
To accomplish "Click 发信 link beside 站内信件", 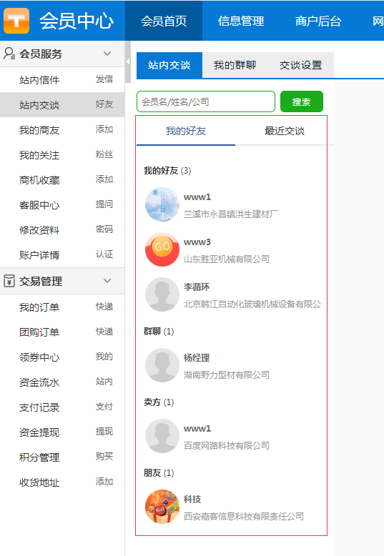I will 104,79.
